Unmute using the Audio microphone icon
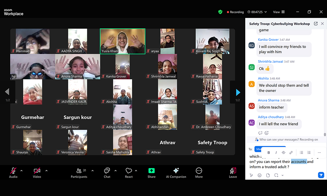This screenshot has height=196, width=327. 13,171
